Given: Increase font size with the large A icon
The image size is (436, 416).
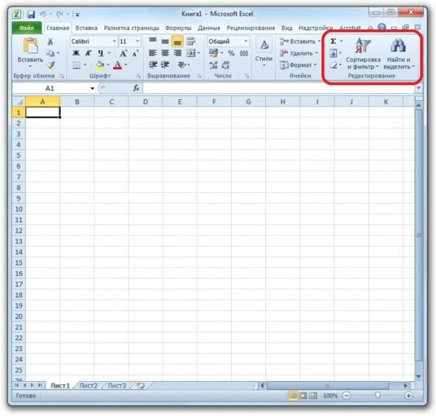Looking at the screenshot, I should tap(123, 53).
